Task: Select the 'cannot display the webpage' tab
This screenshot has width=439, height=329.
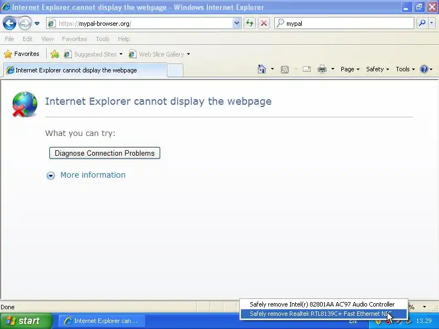Action: click(85, 70)
